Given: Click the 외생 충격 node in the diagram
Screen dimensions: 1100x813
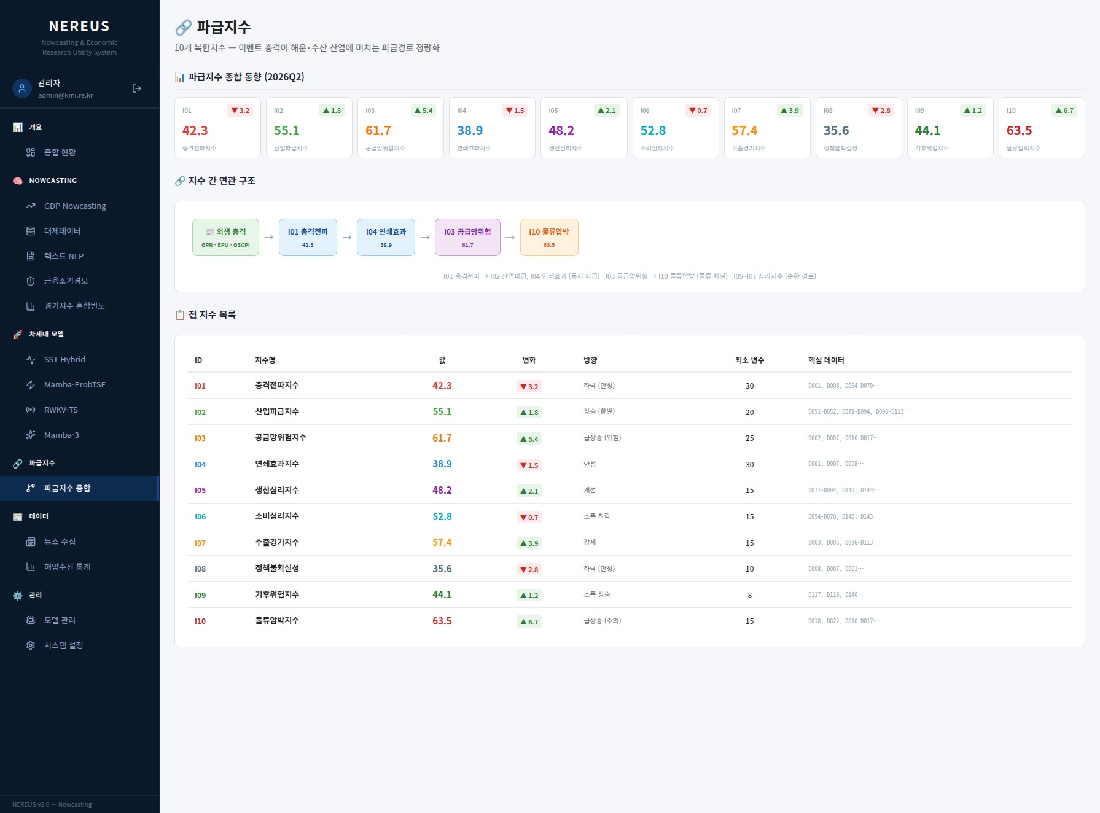Looking at the screenshot, I should (225, 237).
